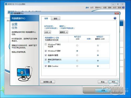Open 启动 in main window menu
This screenshot has height=98, width=131.
[87, 8]
